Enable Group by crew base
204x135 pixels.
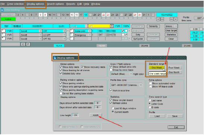click(x=111, y=70)
